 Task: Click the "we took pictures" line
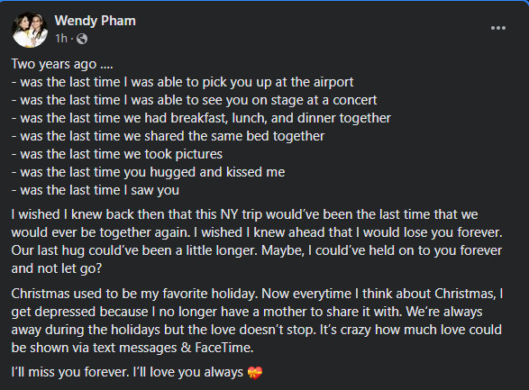click(117, 154)
